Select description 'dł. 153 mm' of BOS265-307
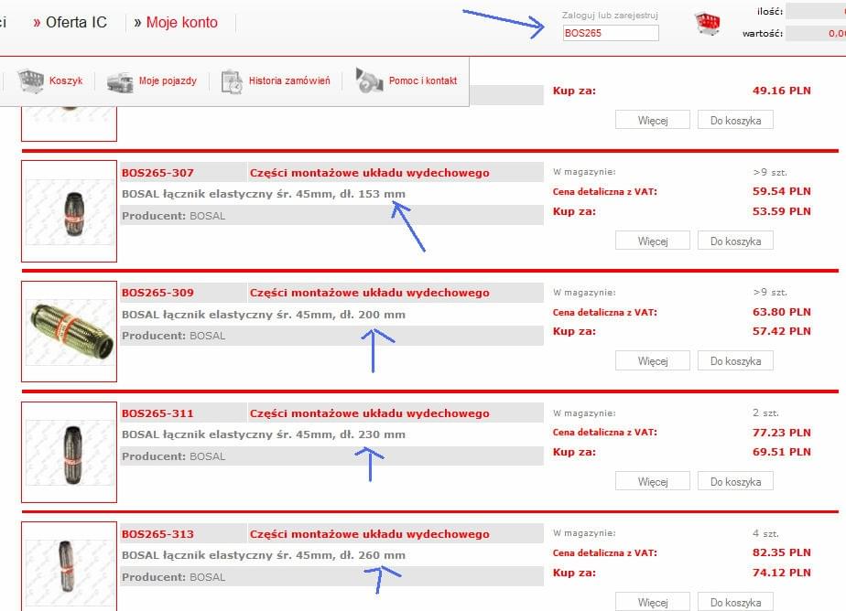This screenshot has width=846, height=611. [373, 194]
